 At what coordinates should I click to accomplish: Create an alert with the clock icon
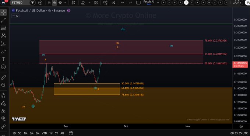[105, 3]
